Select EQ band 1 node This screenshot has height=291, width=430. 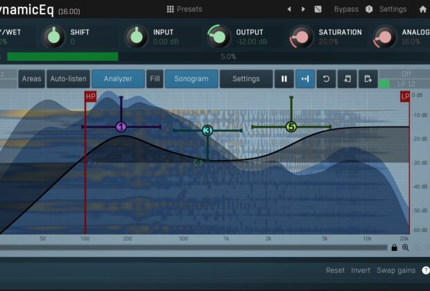pos(121,127)
